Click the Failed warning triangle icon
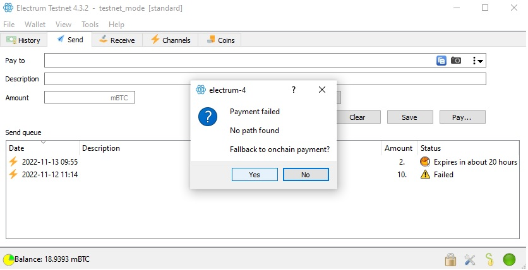This screenshot has height=270, width=528. coord(425,175)
